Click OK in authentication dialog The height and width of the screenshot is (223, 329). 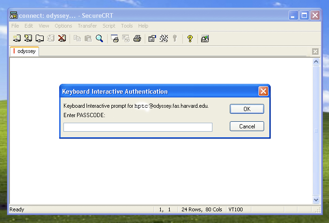[247, 109]
